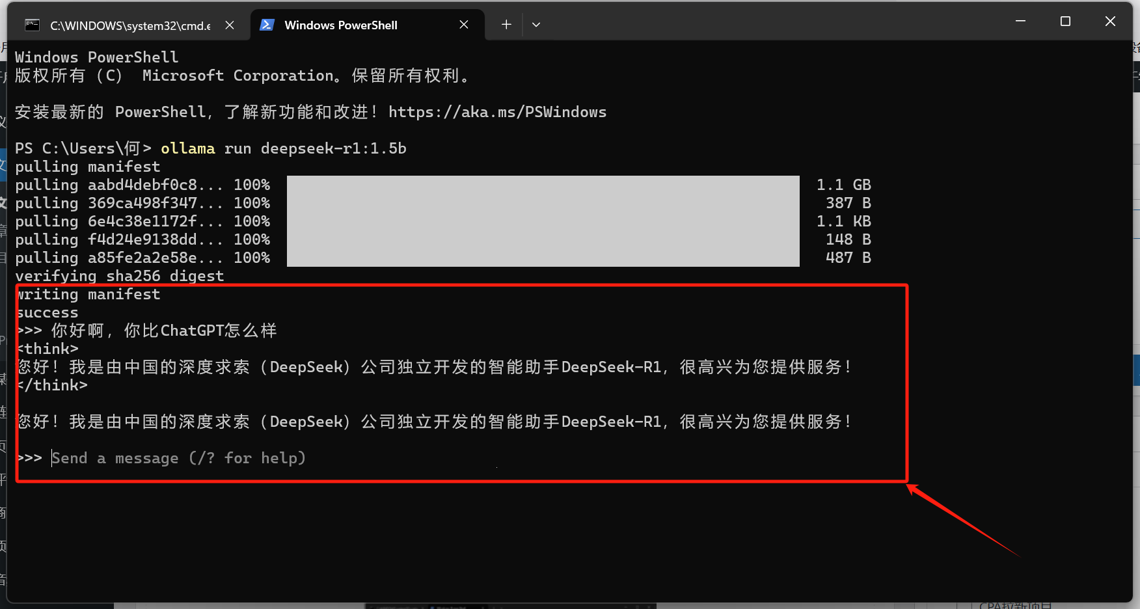Click the '387 B' size value

[848, 203]
